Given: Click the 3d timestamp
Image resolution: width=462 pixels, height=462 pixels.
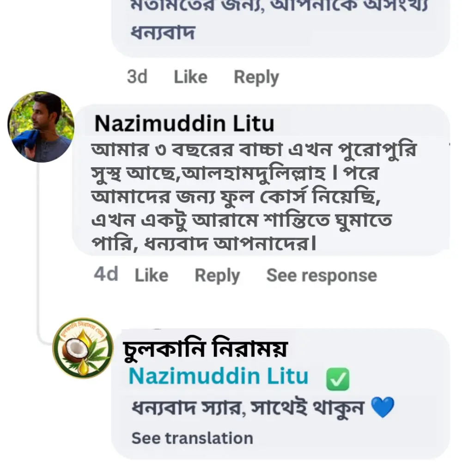Looking at the screenshot, I should point(137,77).
